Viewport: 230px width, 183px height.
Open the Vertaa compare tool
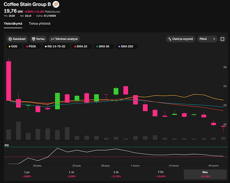[38, 39]
